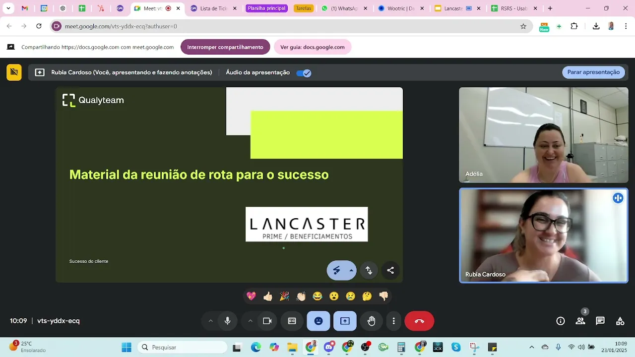
Task: Open the weather widget showing 25°C
Action: [28, 347]
